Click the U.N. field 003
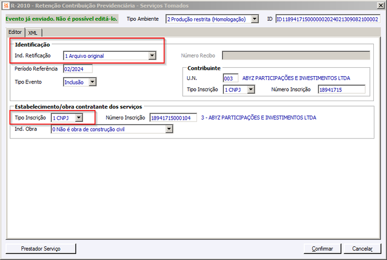 click(230, 78)
